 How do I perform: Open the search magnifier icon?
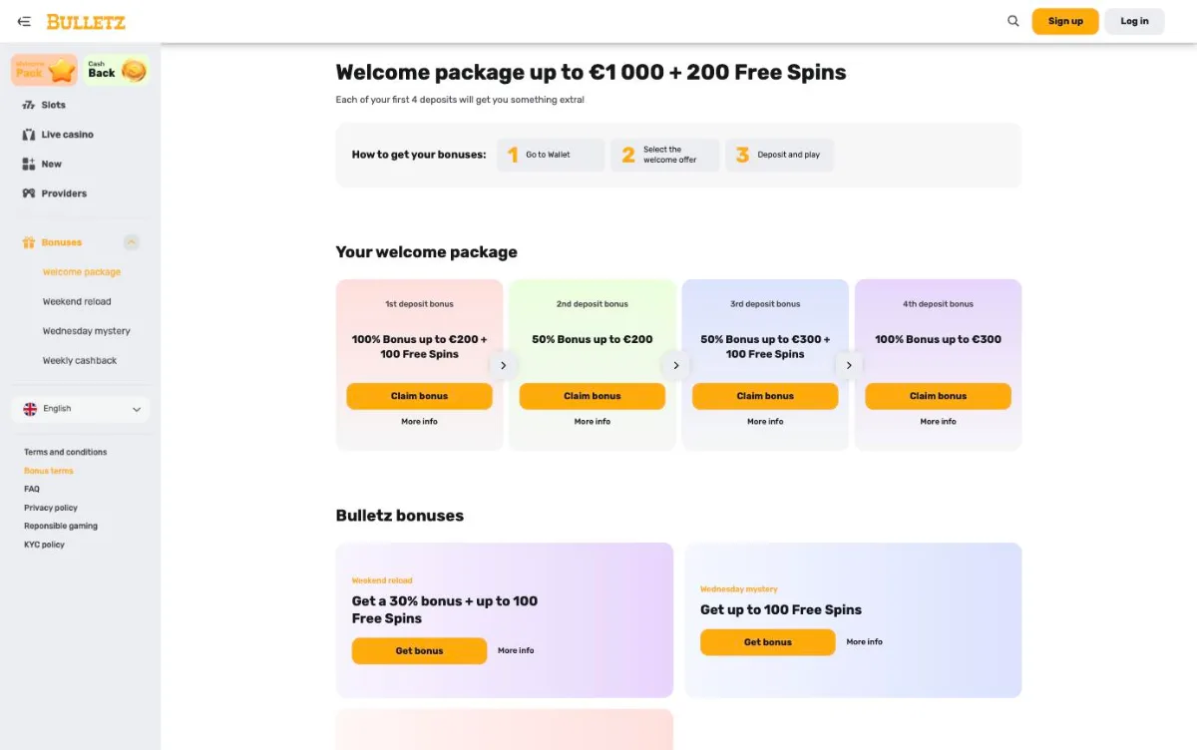pos(1013,21)
